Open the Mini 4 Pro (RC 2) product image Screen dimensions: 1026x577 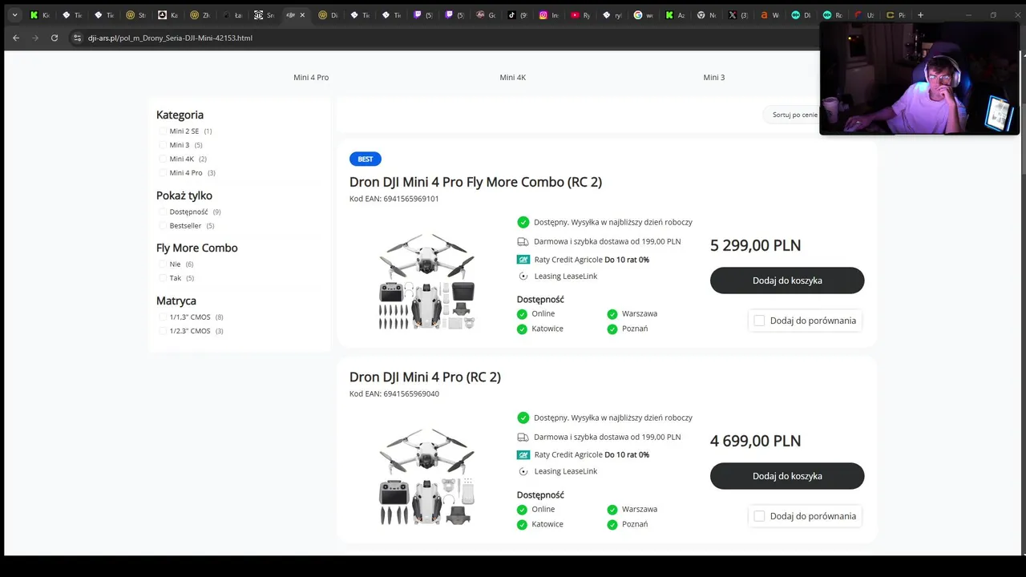tap(427, 476)
